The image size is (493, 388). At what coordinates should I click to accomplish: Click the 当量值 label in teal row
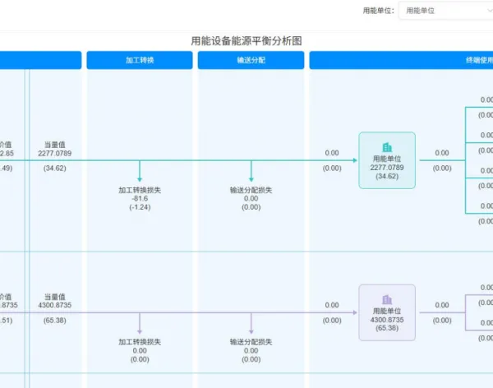pos(55,145)
